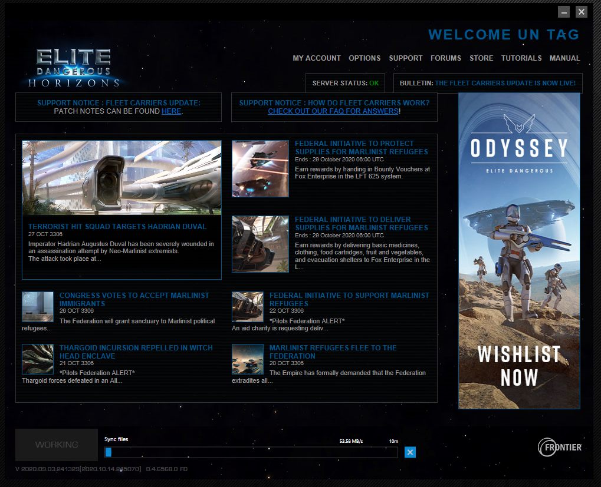
Task: Click the greyed-out WORKING button
Action: click(x=57, y=445)
